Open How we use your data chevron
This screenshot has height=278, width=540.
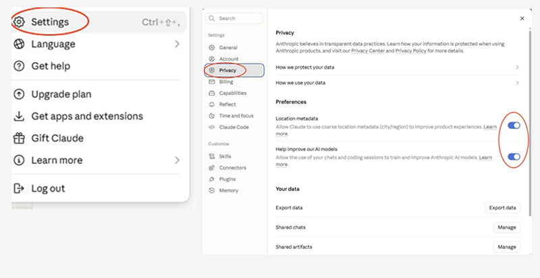coord(517,83)
